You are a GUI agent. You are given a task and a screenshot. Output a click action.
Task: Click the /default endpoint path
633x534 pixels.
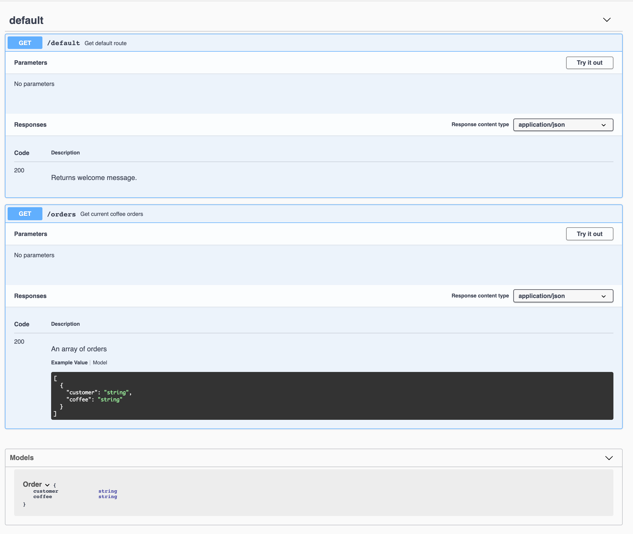click(64, 43)
